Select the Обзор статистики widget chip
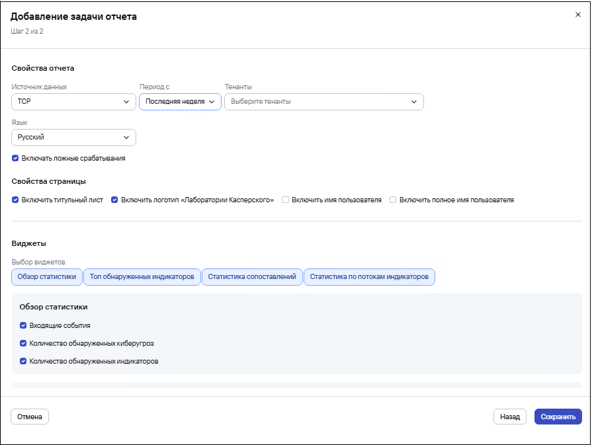 47,276
